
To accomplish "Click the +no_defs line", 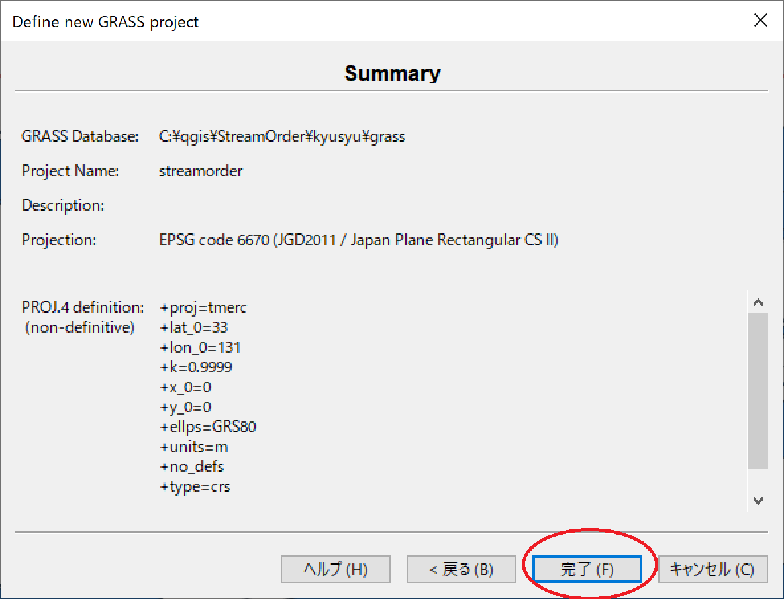I will point(191,466).
